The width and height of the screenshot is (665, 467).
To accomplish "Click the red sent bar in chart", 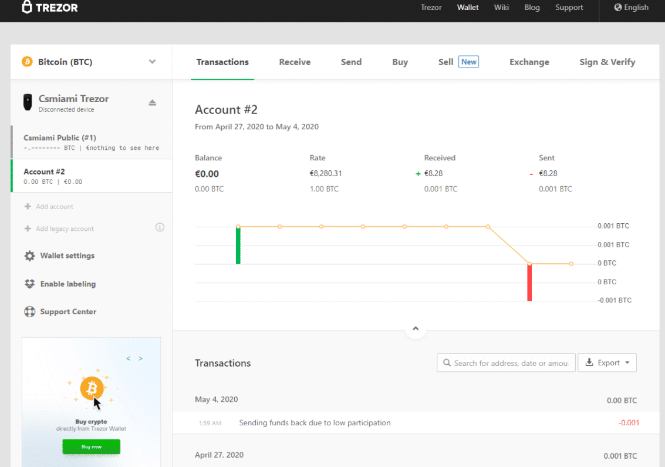I will [529, 283].
